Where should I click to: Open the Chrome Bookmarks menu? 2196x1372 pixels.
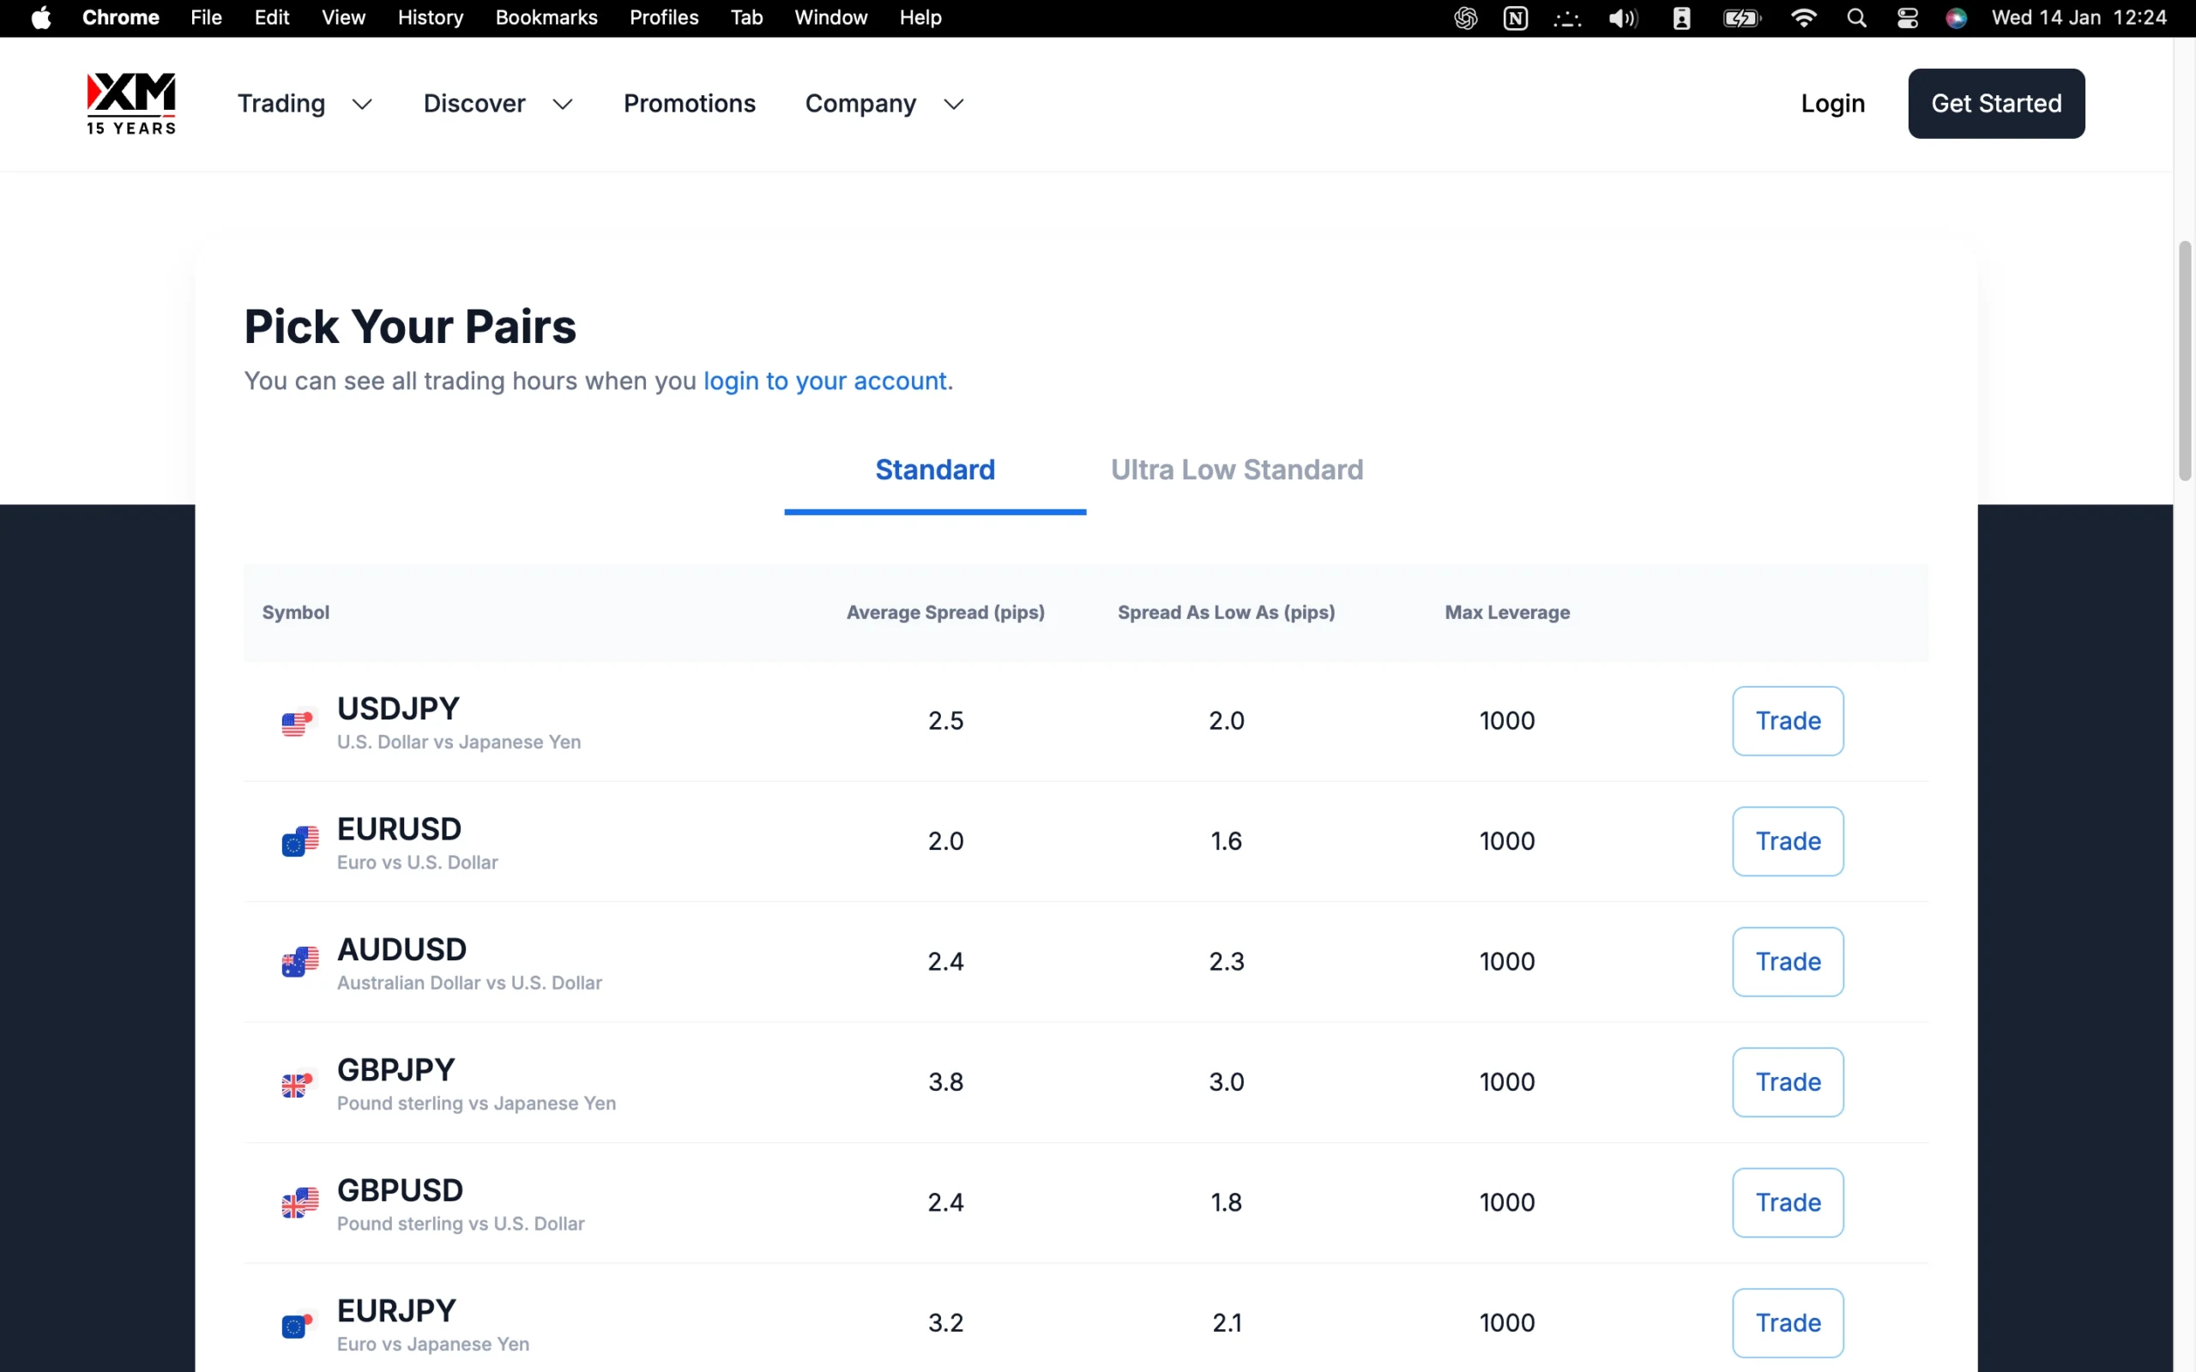546,18
